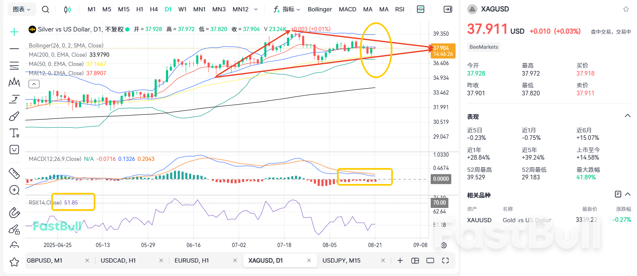Screen dimensions: 637x276
Task: Select the ruler measurement tool
Action: [x=14, y=173]
